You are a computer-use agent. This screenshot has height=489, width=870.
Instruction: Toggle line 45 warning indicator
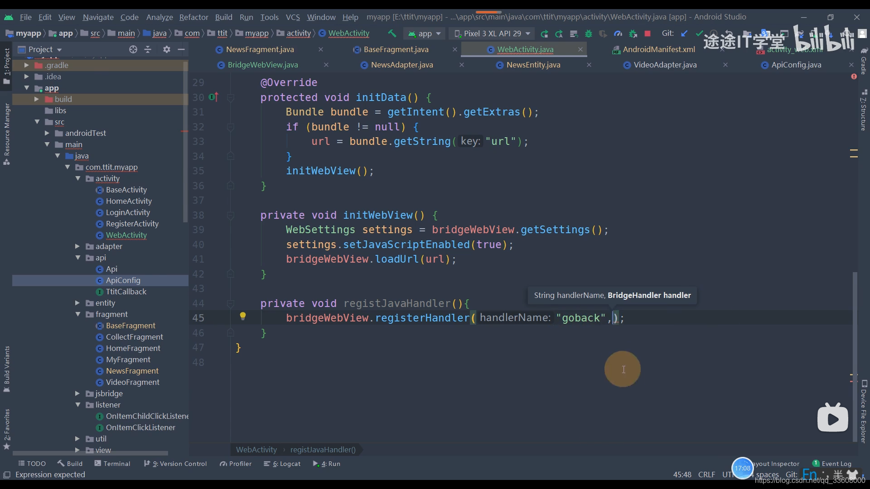tap(242, 317)
